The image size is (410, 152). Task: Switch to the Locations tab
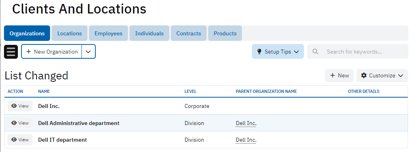tap(70, 33)
